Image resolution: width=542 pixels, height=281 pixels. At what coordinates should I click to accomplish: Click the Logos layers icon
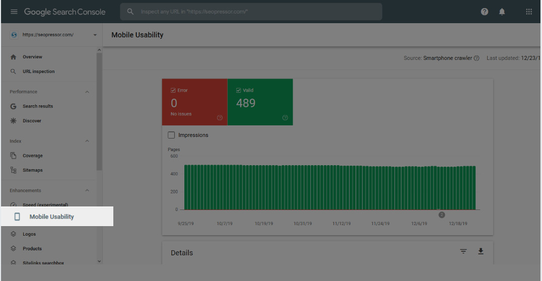[x=13, y=234]
